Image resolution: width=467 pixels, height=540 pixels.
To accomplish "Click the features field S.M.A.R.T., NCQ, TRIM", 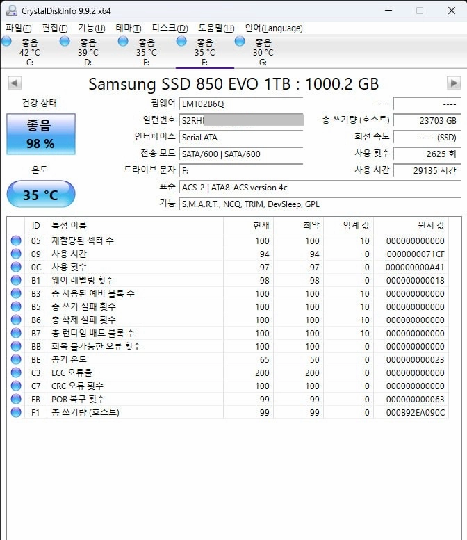I will pos(320,204).
